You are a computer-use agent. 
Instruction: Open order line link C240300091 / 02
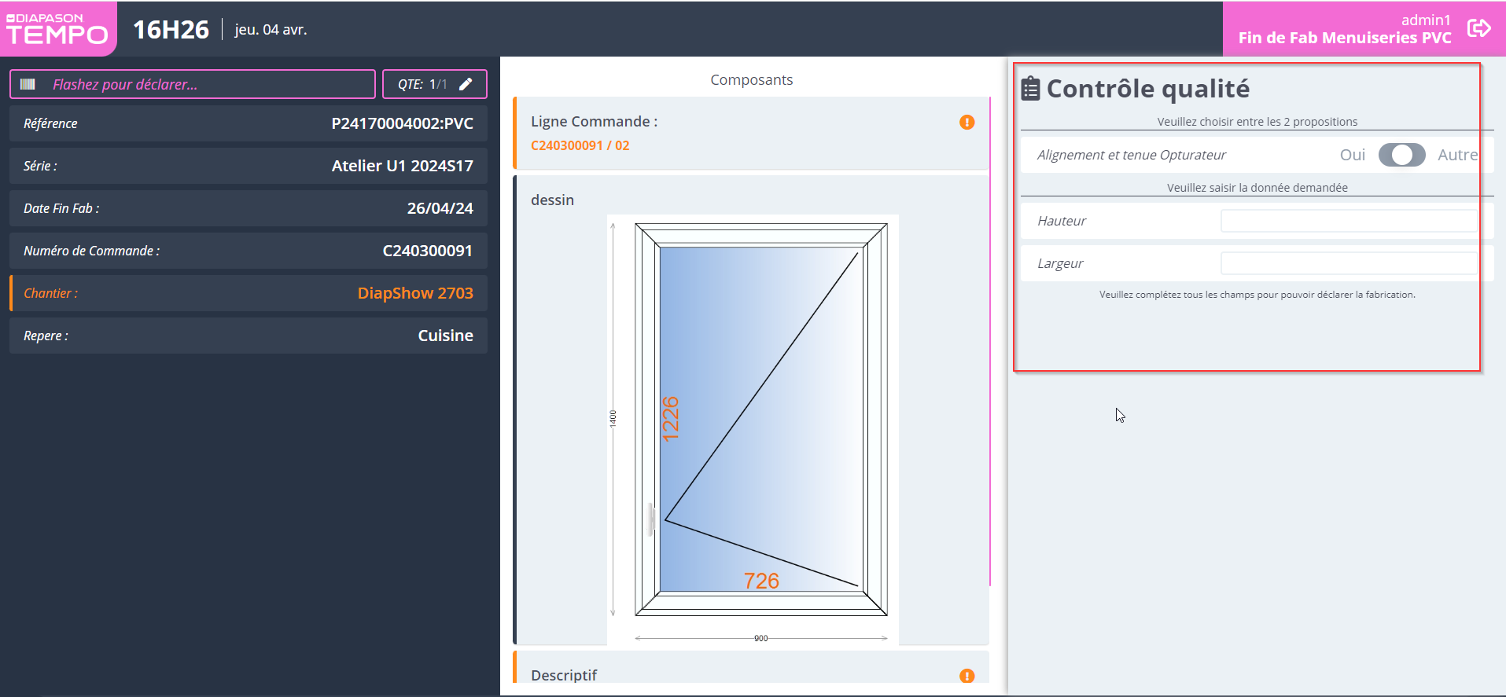pyautogui.click(x=580, y=145)
